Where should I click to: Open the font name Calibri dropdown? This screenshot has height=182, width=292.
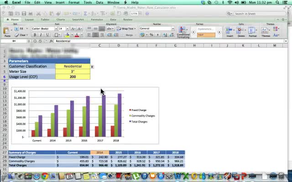56,29
